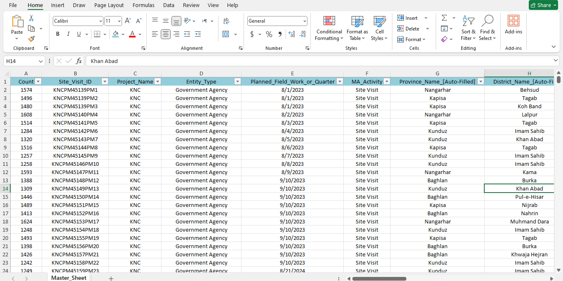Increase the decimal places
Image resolution: width=563 pixels, height=281 pixels.
tap(292, 34)
